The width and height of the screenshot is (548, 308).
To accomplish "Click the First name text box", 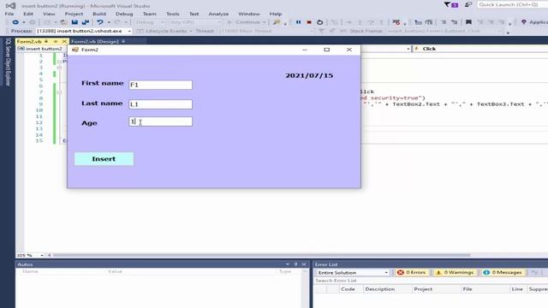I will coord(160,85).
